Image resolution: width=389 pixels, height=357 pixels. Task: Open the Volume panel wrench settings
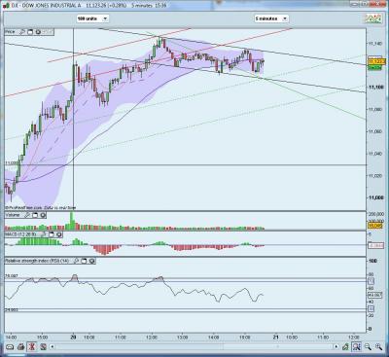(27, 215)
